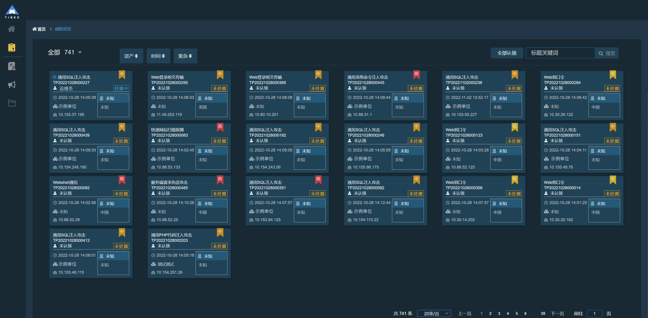Open the 通用系统命令注入攻击 card title
Viewport: 648px width, 318px height.
point(368,77)
